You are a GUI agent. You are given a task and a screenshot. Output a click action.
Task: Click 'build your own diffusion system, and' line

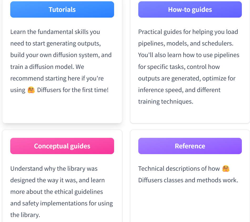61,55
